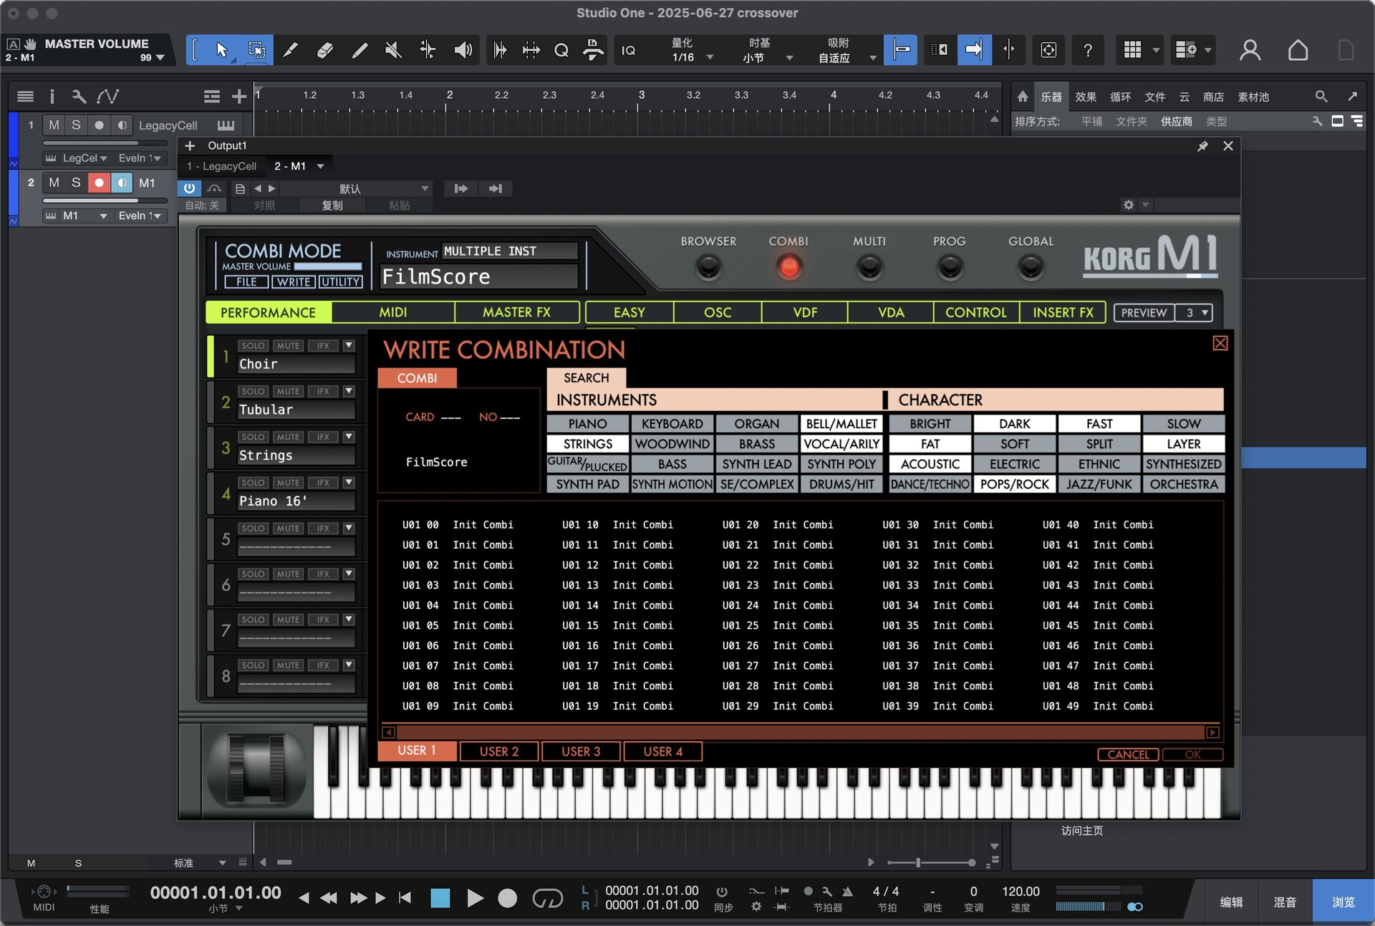Filter by STRINGS instrument category
This screenshot has width=1375, height=926.
[588, 444]
